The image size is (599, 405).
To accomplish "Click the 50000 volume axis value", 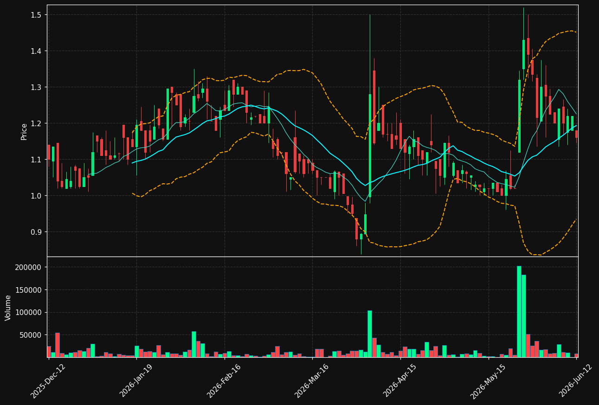I will 31,335.
